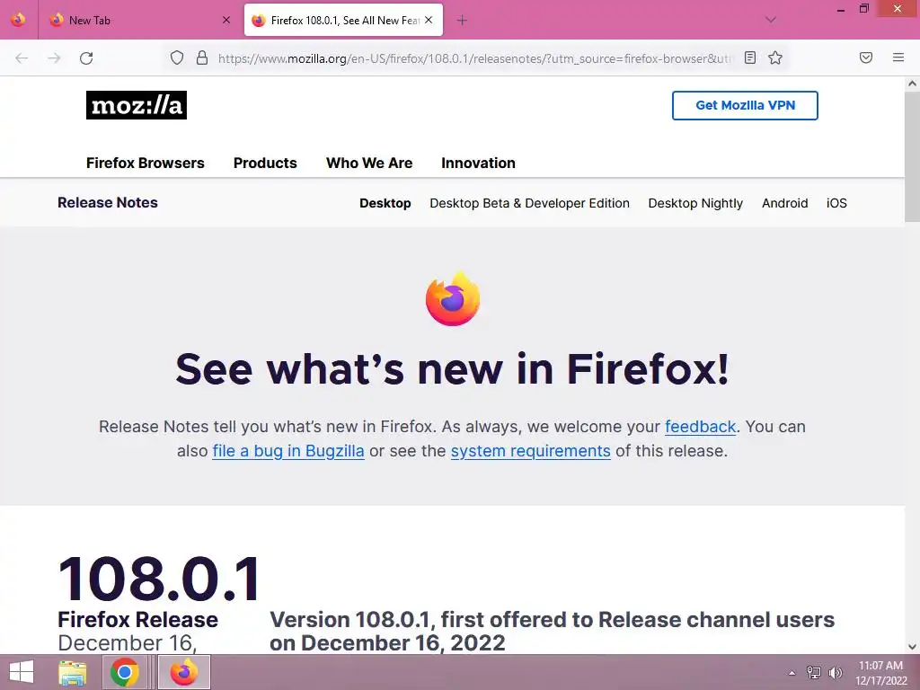Click the 108.0.1 version number text
The image size is (920, 690).
[159, 579]
